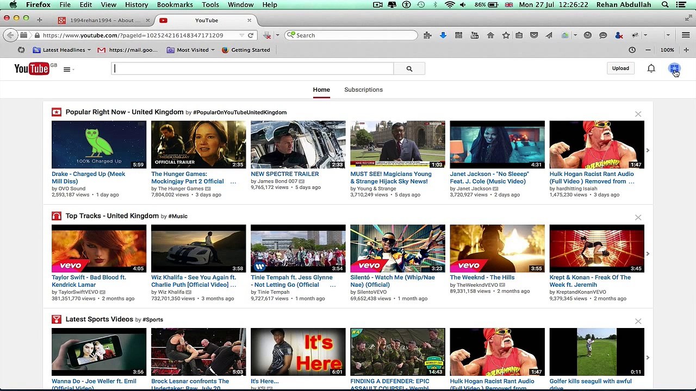Open the URL history dropdown arrow
696x391 pixels.
pyautogui.click(x=242, y=35)
